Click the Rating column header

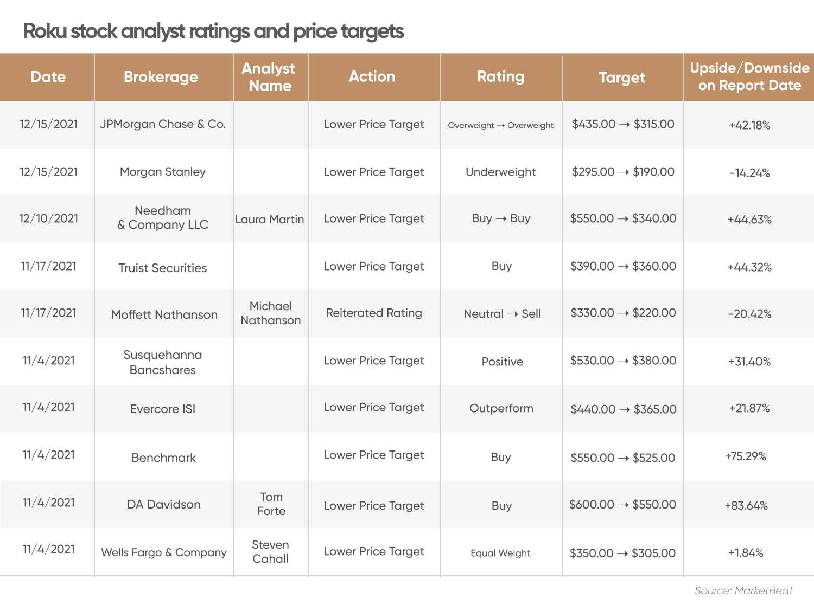pos(501,77)
